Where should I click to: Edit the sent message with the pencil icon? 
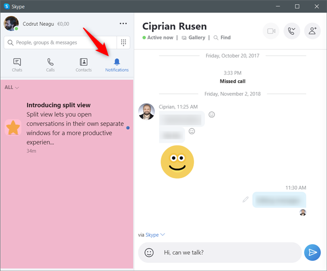pos(245,199)
